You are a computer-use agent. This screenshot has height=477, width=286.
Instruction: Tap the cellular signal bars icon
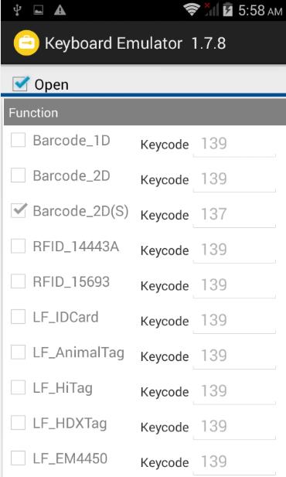[x=212, y=10]
